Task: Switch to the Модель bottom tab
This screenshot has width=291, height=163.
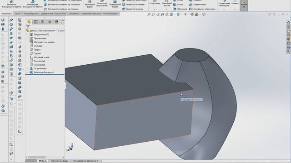Action: tap(43, 161)
